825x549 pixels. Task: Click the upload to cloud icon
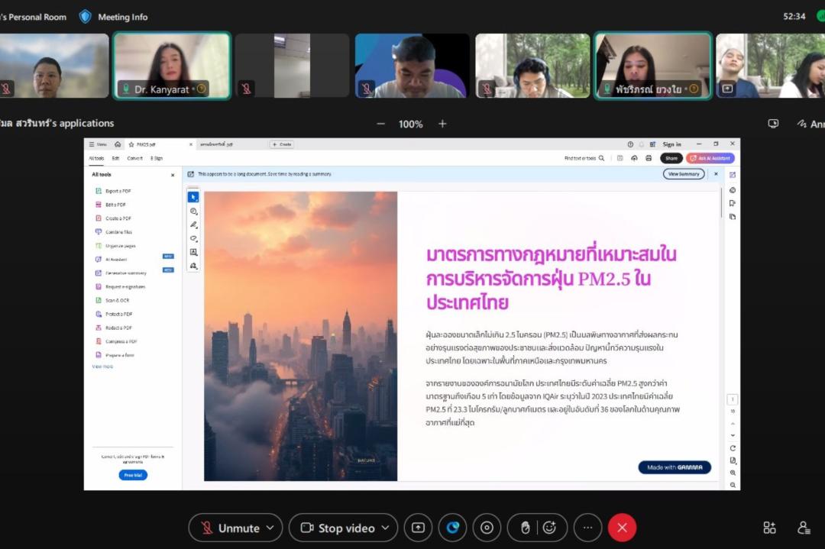634,158
